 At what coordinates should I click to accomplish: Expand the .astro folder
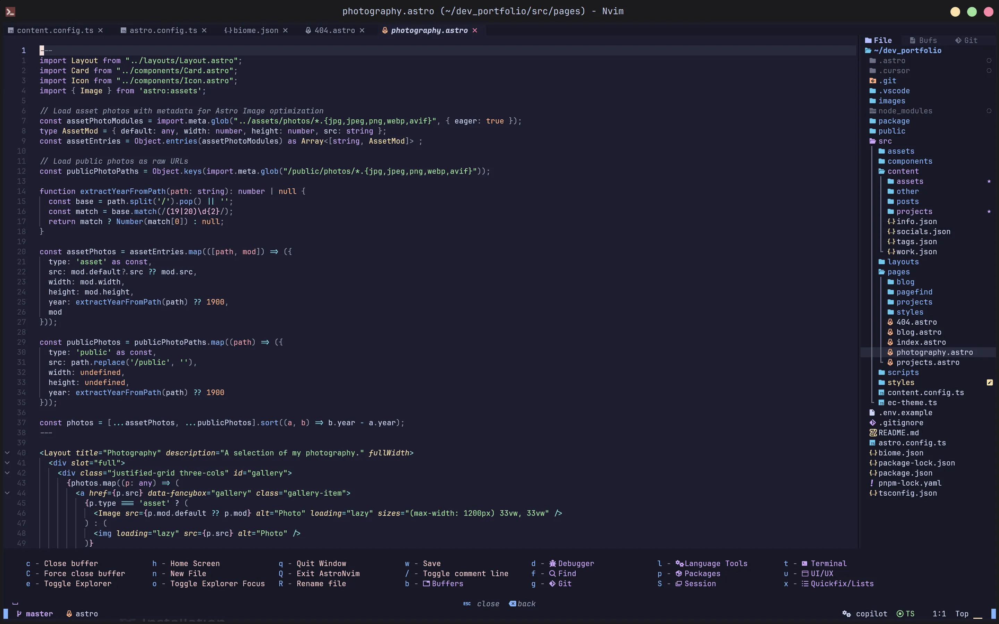pos(888,61)
